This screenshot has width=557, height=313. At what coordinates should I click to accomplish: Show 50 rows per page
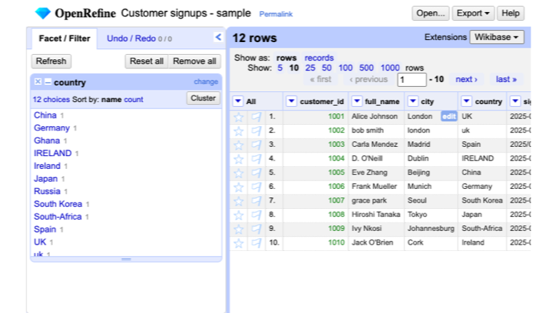[326, 68]
